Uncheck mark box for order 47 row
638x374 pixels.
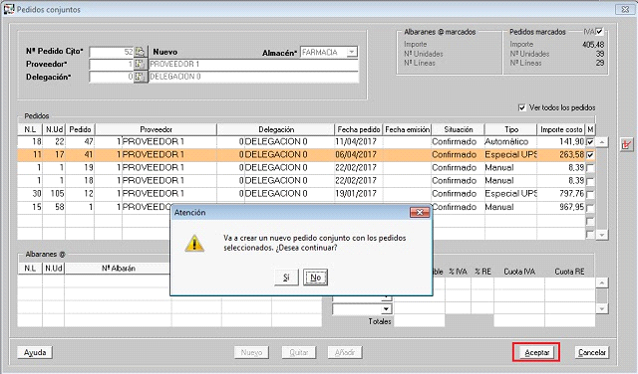[x=590, y=141]
